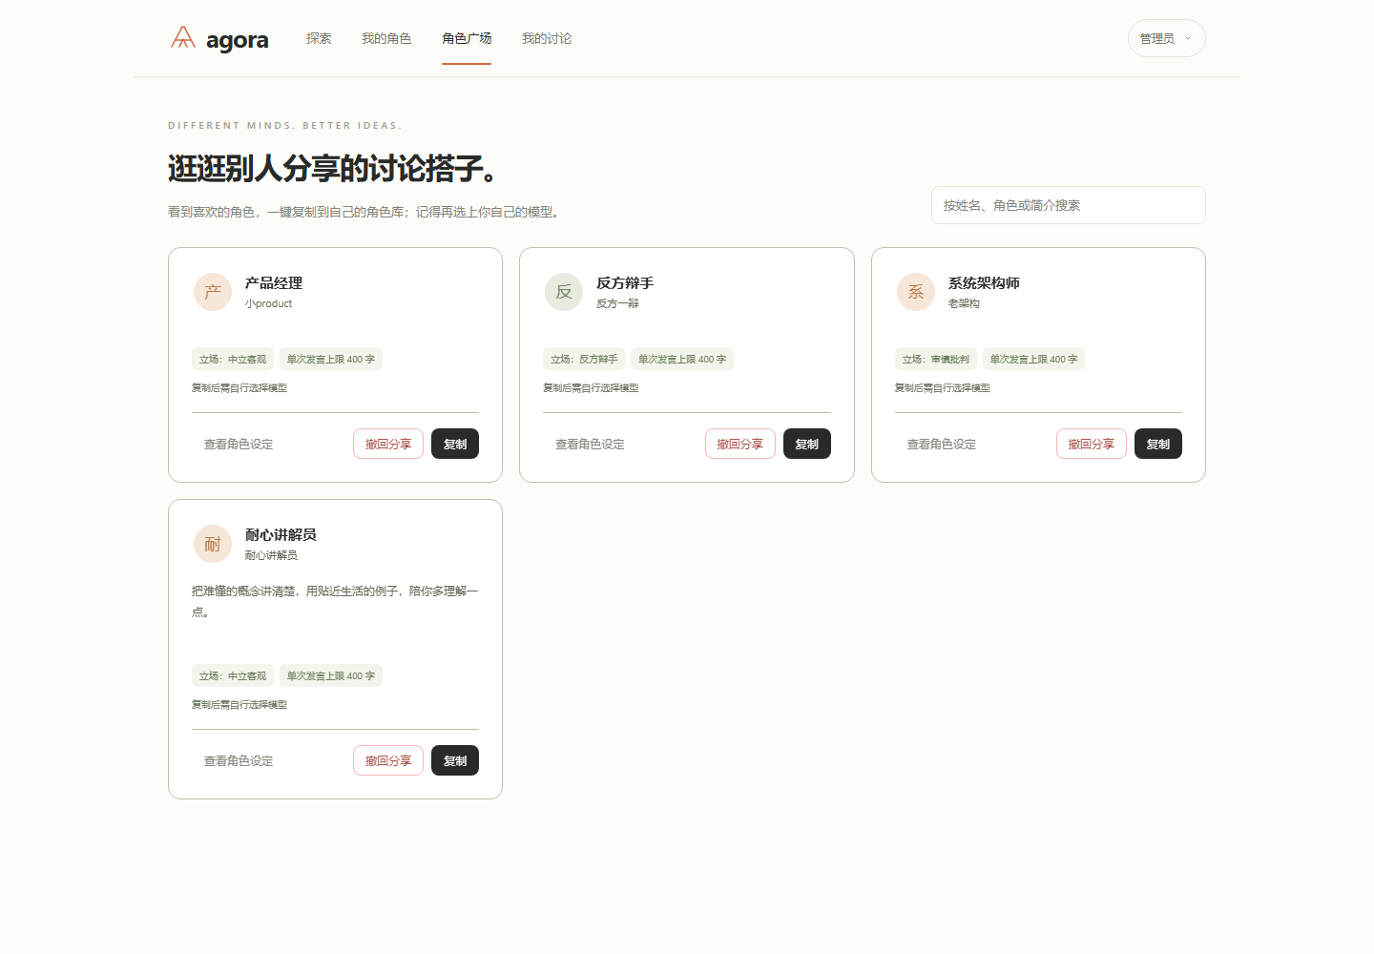
Task: Go to 我的角色 tab
Action: point(386,38)
